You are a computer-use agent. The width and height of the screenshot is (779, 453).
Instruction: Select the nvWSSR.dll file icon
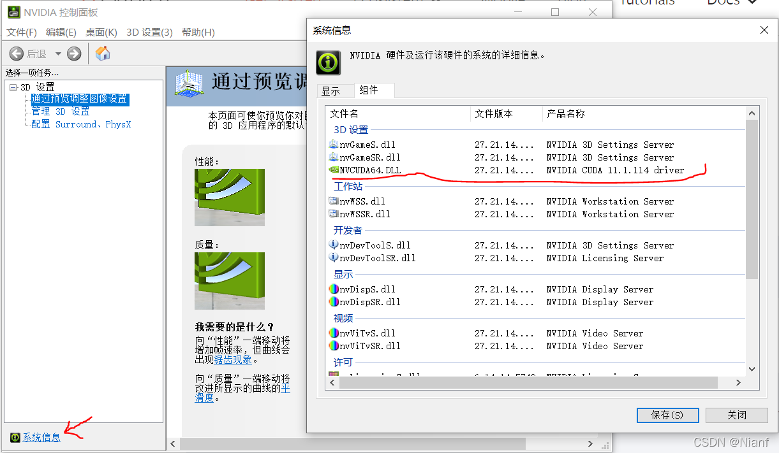pos(333,214)
